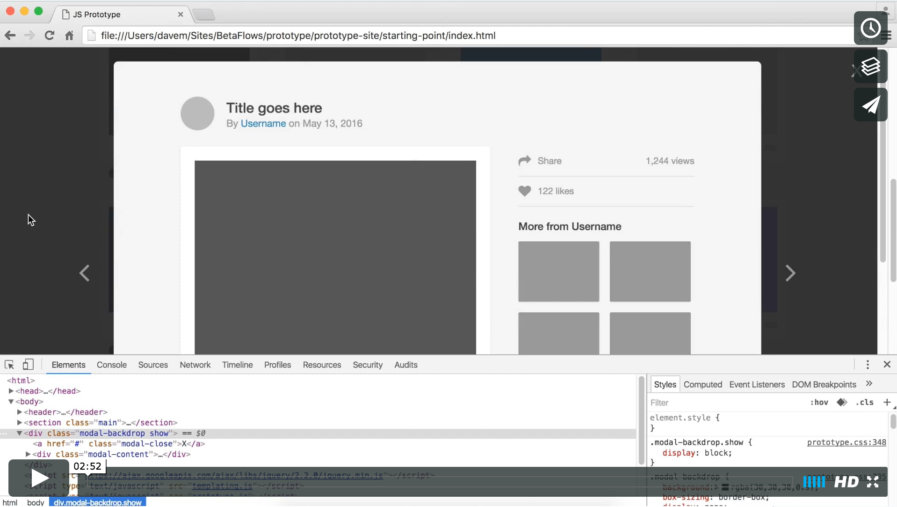Click the large dark image placeholder
The image size is (897, 507).
click(x=335, y=257)
